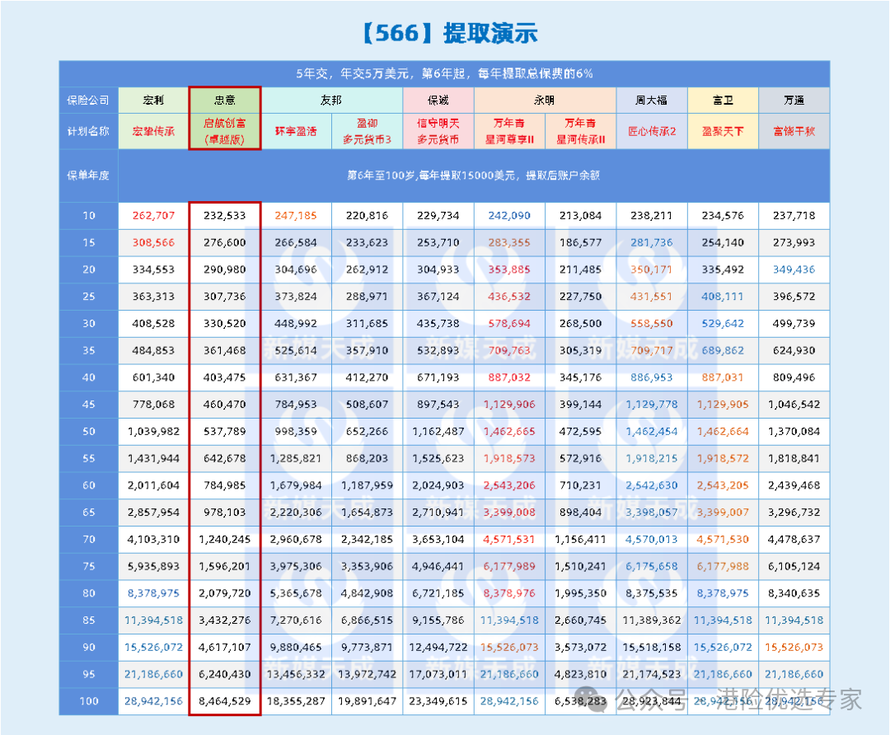The image size is (890, 735).
Task: Select the blue 242,090 value
Action: [509, 216]
